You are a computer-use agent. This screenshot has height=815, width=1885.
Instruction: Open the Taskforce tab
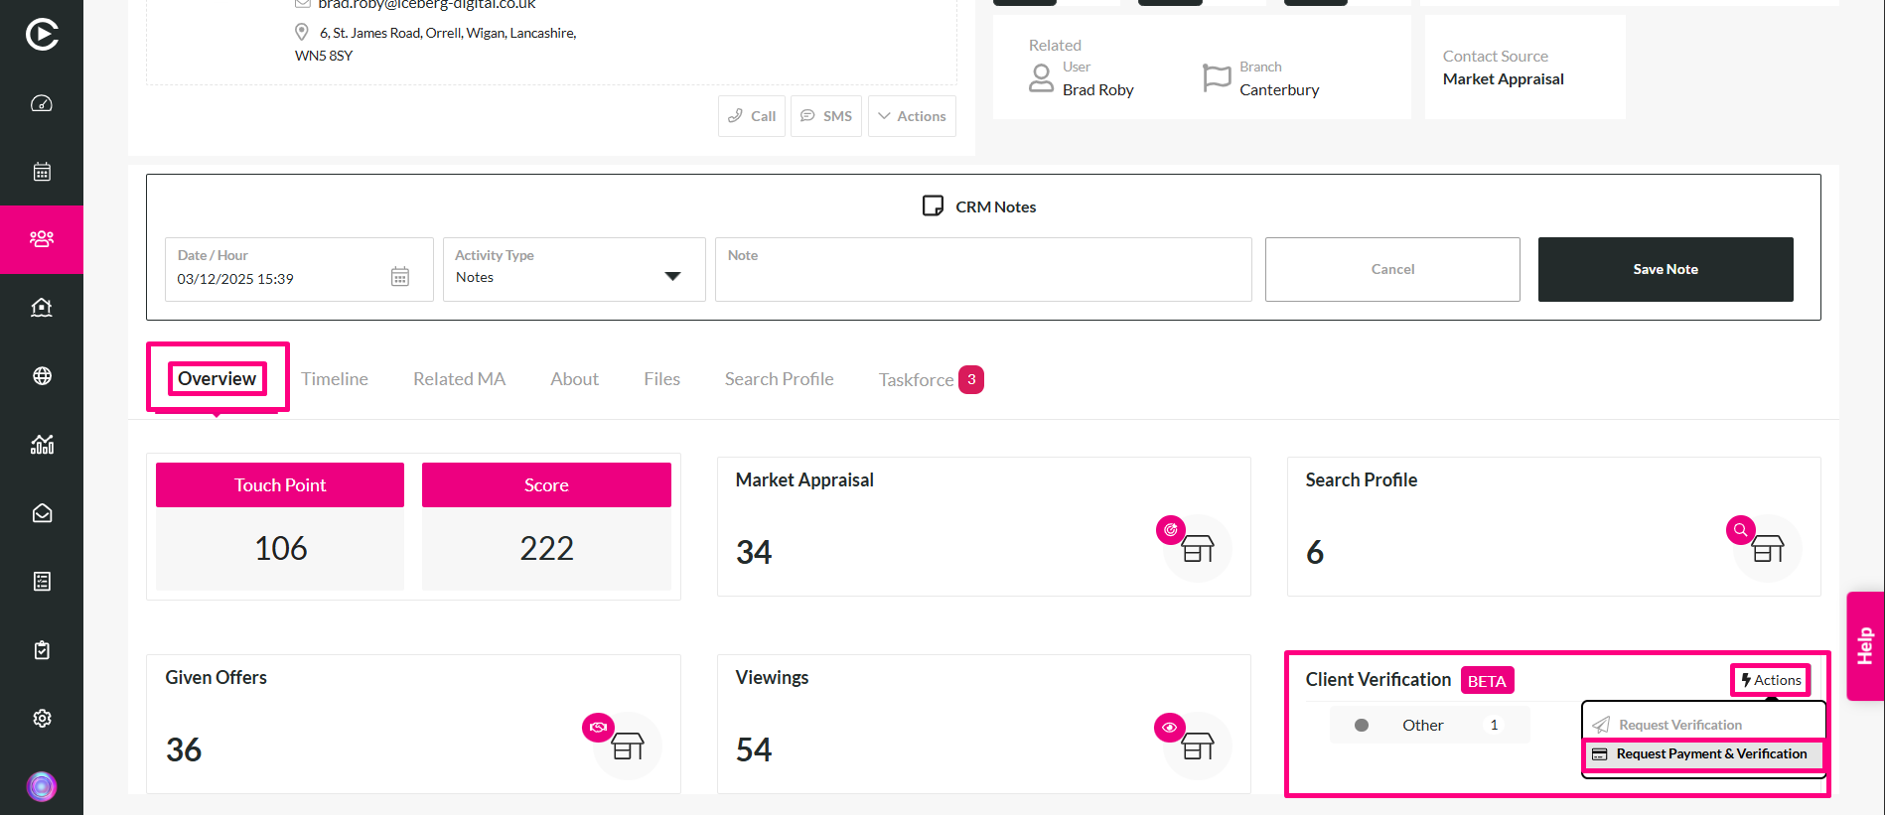pyautogui.click(x=916, y=380)
